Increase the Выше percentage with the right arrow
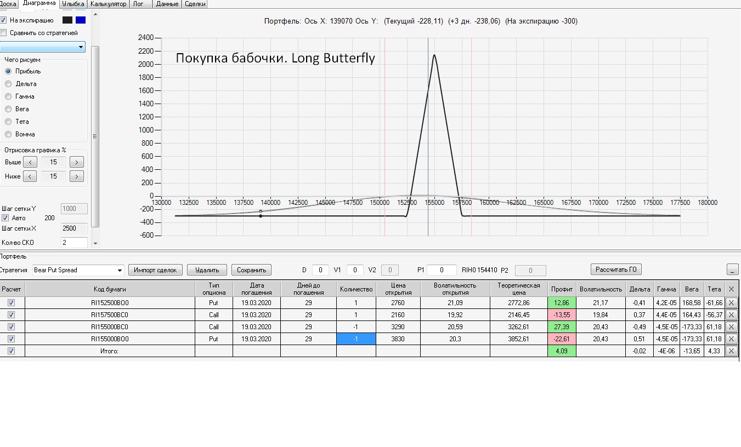Viewport: 741px width, 447px height. 77,162
